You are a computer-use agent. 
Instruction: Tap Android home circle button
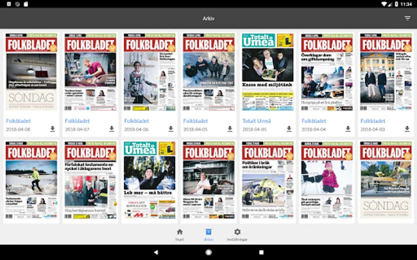point(209,252)
